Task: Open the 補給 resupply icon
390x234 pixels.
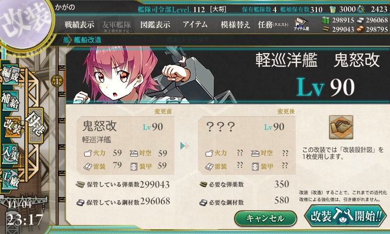Action: click(10, 100)
